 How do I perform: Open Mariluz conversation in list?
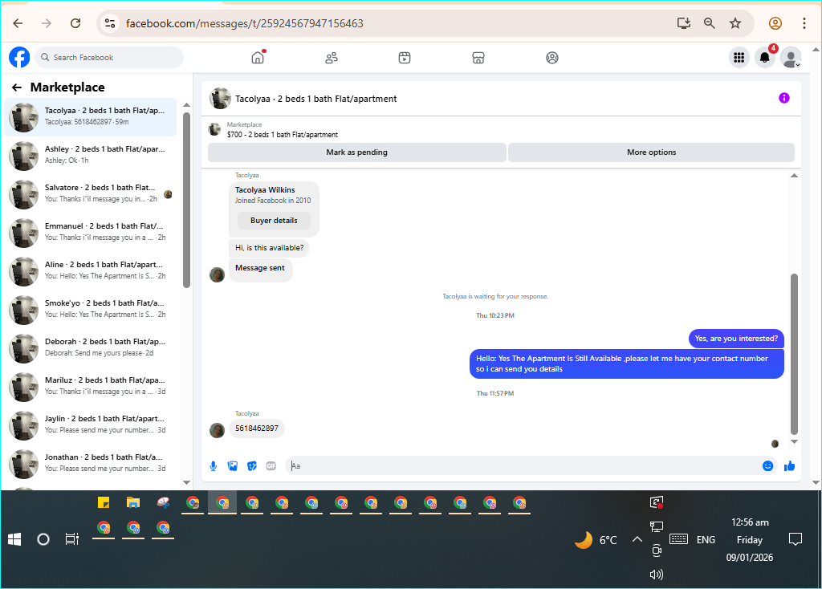[91, 386]
